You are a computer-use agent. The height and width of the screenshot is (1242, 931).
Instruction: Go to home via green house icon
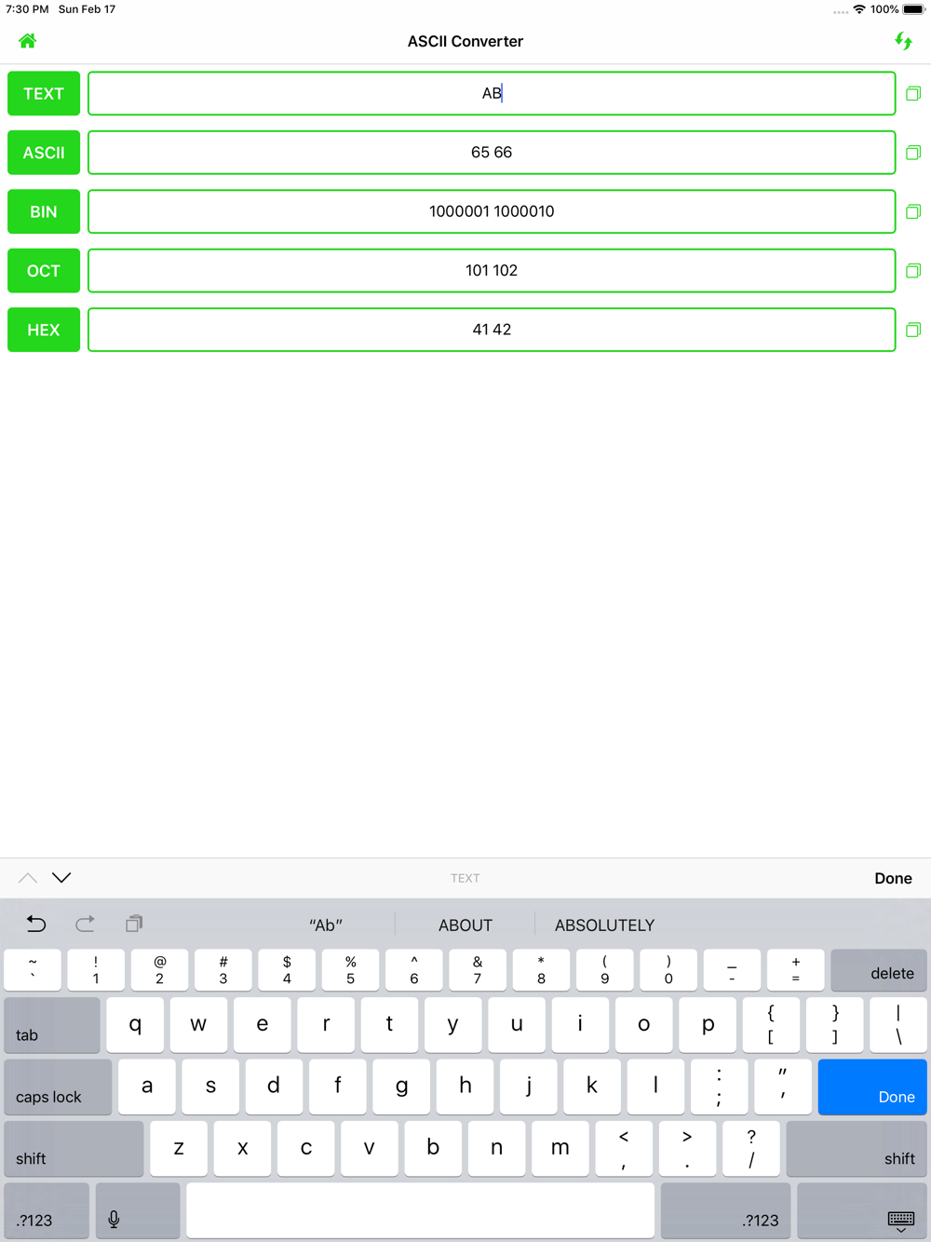(27, 41)
